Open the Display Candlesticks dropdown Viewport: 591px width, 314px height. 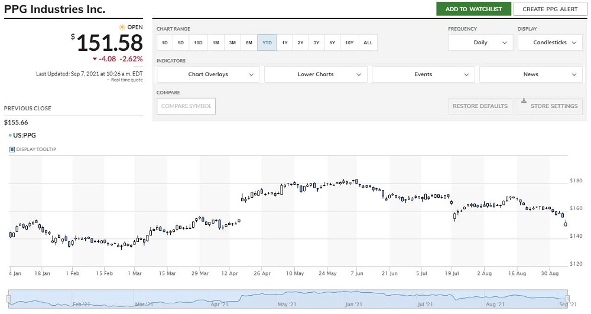click(x=550, y=42)
